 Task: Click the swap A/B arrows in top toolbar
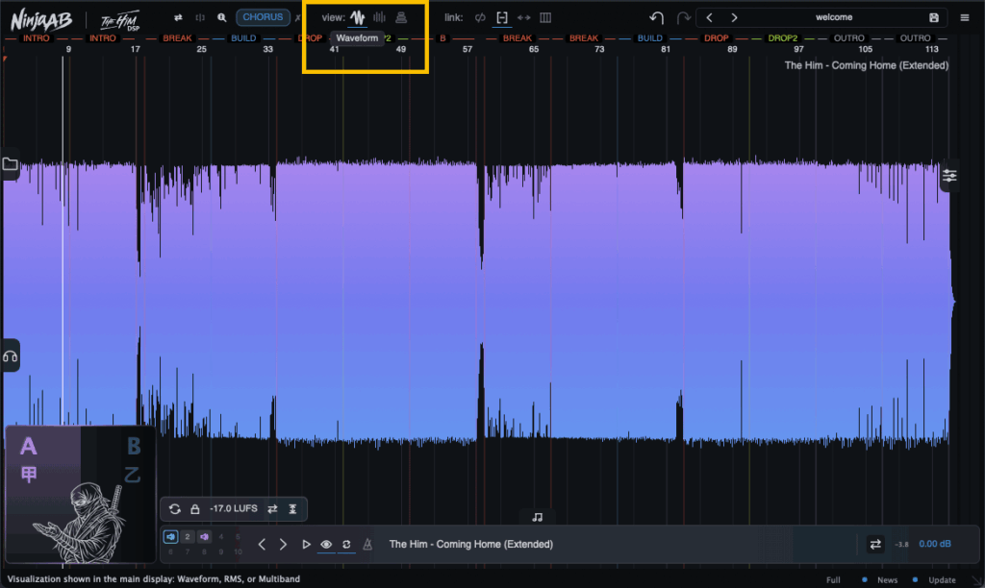(178, 17)
